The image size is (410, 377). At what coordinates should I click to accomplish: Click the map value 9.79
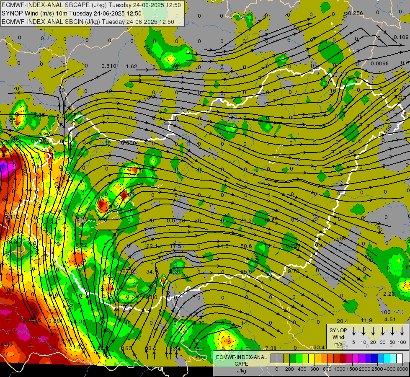pos(294,271)
